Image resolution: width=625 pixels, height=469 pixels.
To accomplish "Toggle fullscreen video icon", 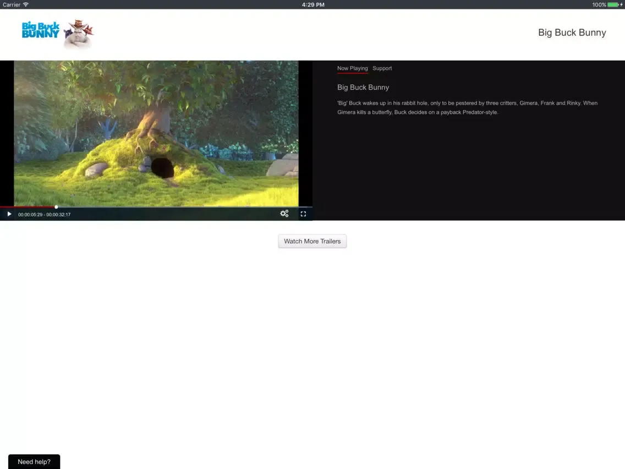I will tap(303, 214).
